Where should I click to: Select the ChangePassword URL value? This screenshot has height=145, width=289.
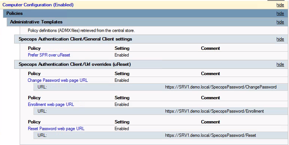point(221,87)
